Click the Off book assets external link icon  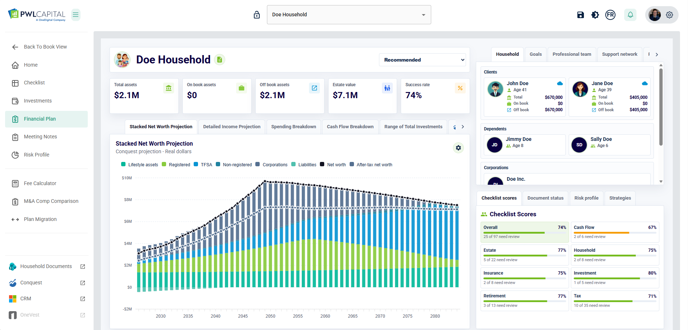pyautogui.click(x=314, y=88)
